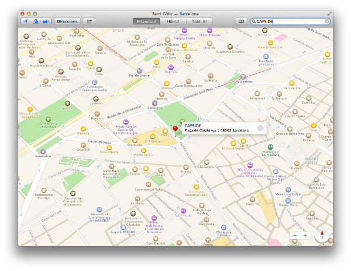The image size is (351, 271).
Task: Select the Café Granja Viader marker
Action: pos(202,205)
